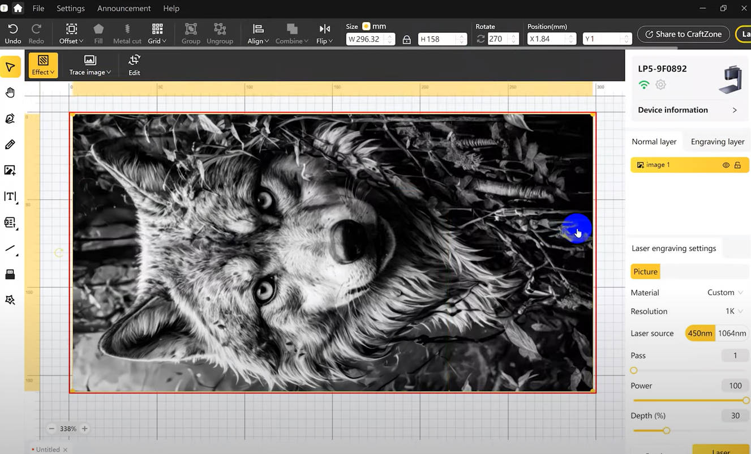Switch to the Engraving layer tab
The image size is (751, 454).
[x=717, y=142]
